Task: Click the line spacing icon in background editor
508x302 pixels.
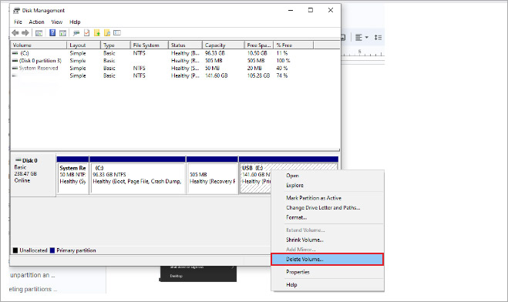Action: pyautogui.click(x=378, y=38)
